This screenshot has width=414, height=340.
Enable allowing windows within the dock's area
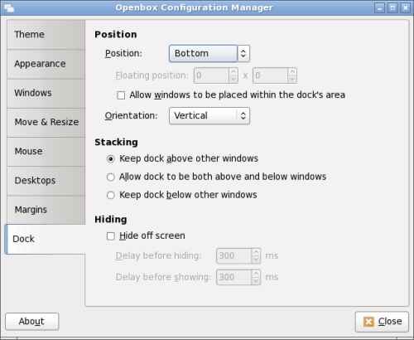pyautogui.click(x=121, y=95)
